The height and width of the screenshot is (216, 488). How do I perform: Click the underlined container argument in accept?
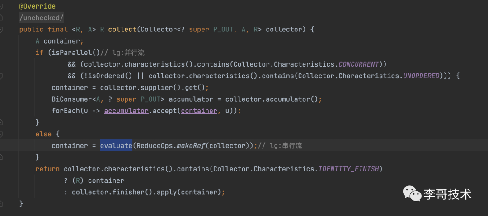[199, 111]
